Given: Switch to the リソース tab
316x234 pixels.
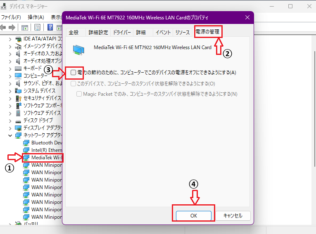Looking at the screenshot, I should pyautogui.click(x=183, y=33).
